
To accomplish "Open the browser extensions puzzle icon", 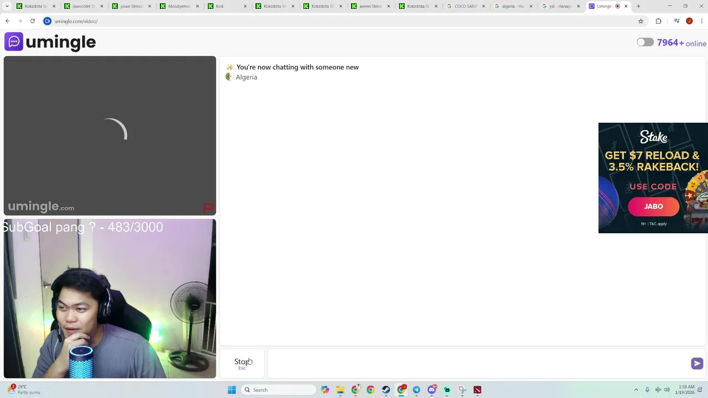I will pyautogui.click(x=658, y=21).
